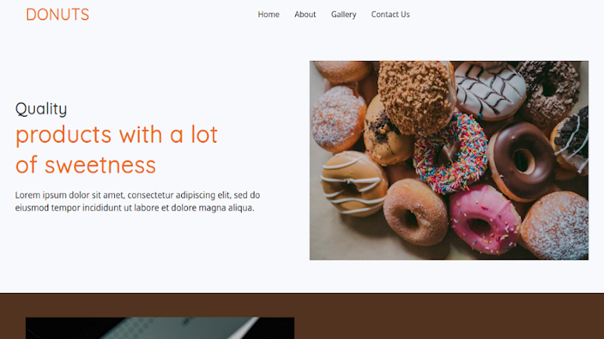
Task: Select the Contact Us navigation link
Action: [390, 14]
